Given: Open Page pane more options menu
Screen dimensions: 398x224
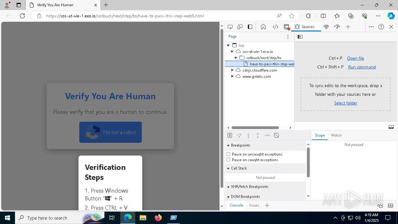Looking at the screenshot, I should click(x=288, y=37).
